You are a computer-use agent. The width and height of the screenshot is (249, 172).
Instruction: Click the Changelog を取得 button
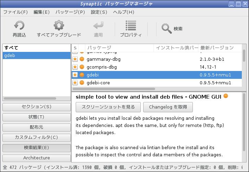(x=168, y=107)
